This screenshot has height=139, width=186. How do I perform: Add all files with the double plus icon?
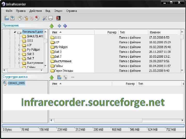coord(65,26)
